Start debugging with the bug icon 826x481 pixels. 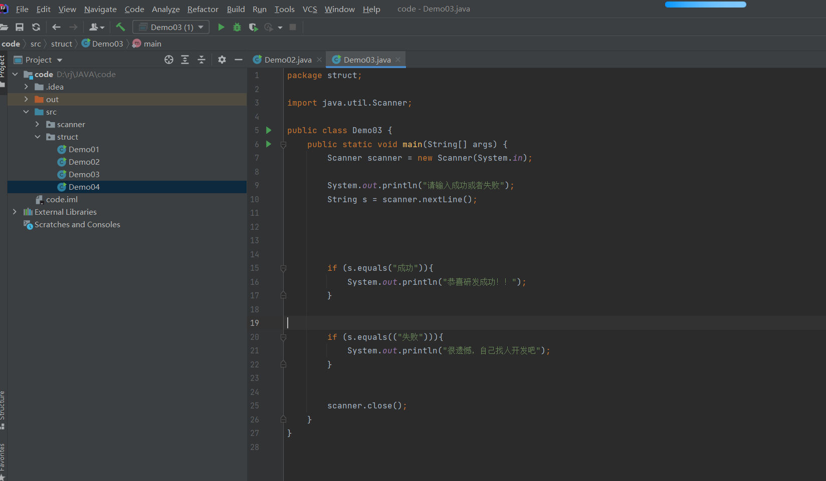tap(237, 27)
